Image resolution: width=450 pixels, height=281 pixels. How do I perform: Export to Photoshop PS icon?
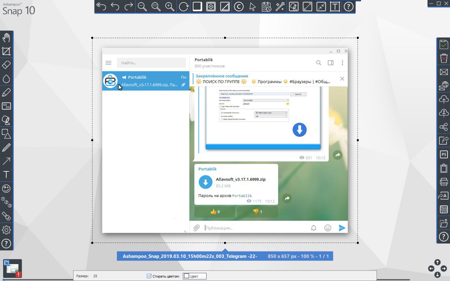(x=444, y=154)
